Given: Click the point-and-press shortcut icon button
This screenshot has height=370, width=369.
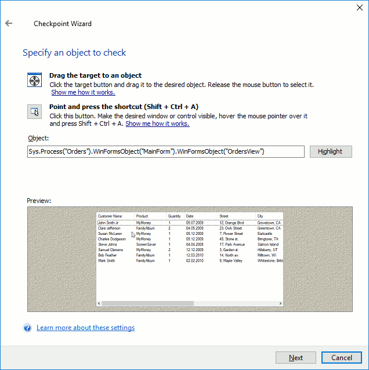Looking at the screenshot, I should click(x=34, y=111).
